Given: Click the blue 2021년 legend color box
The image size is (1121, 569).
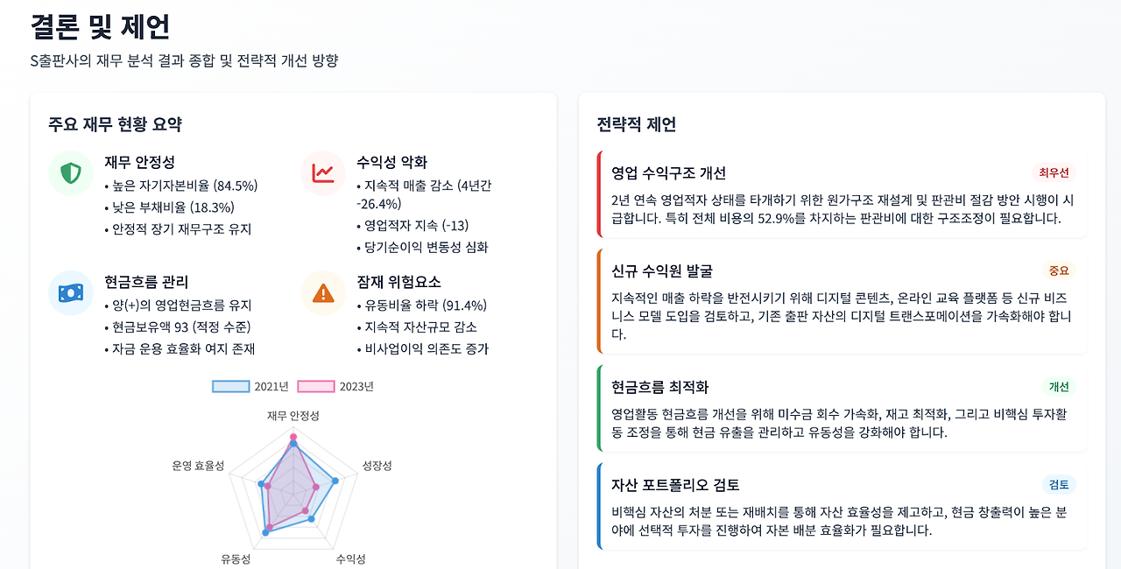Looking at the screenshot, I should tap(231, 386).
